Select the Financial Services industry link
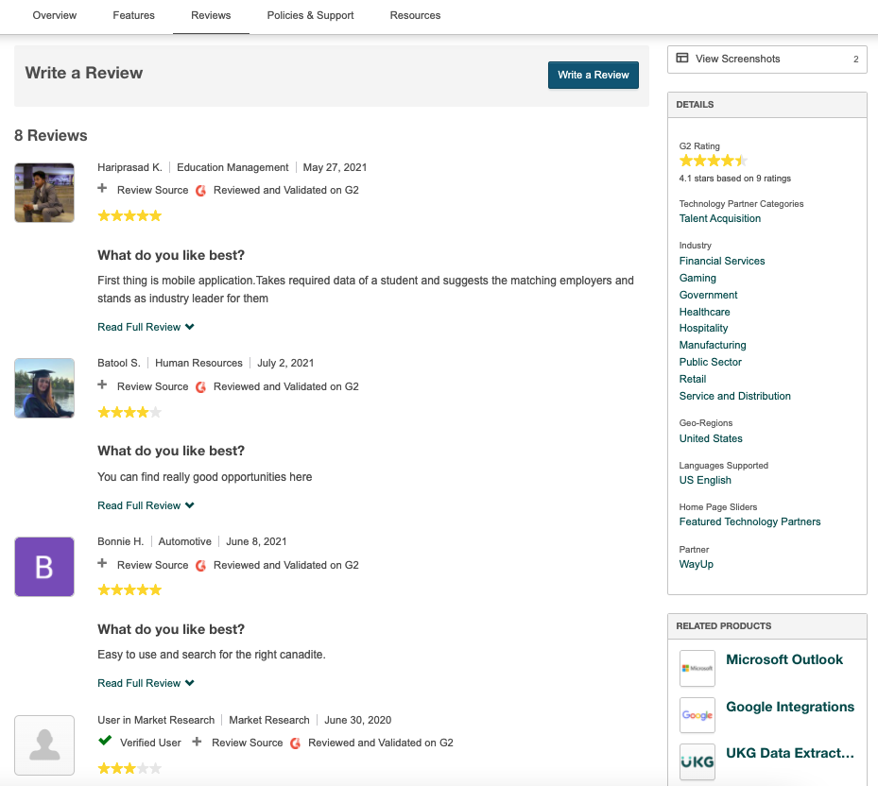 721,261
